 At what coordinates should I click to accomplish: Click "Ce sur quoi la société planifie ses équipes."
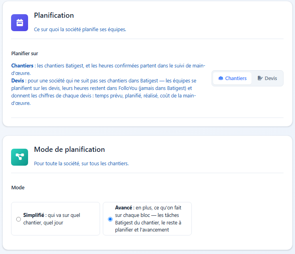point(80,30)
